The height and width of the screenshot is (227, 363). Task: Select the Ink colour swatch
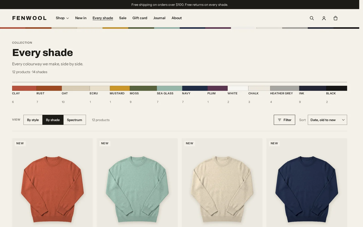tap(313, 88)
